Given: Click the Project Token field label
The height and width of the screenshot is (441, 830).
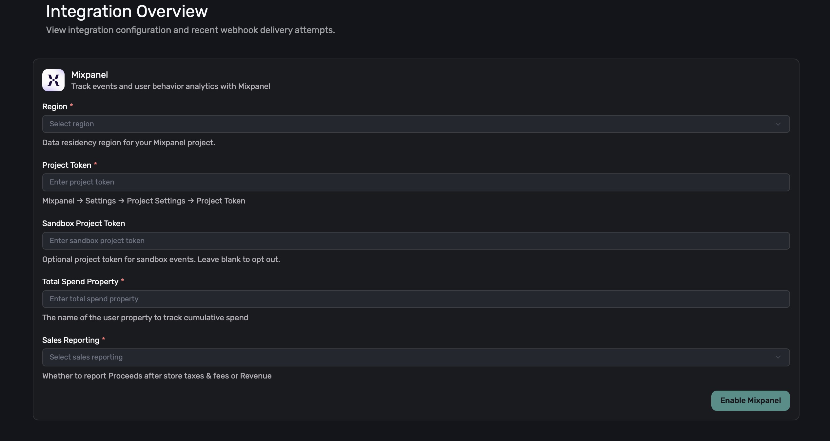Looking at the screenshot, I should (x=67, y=165).
